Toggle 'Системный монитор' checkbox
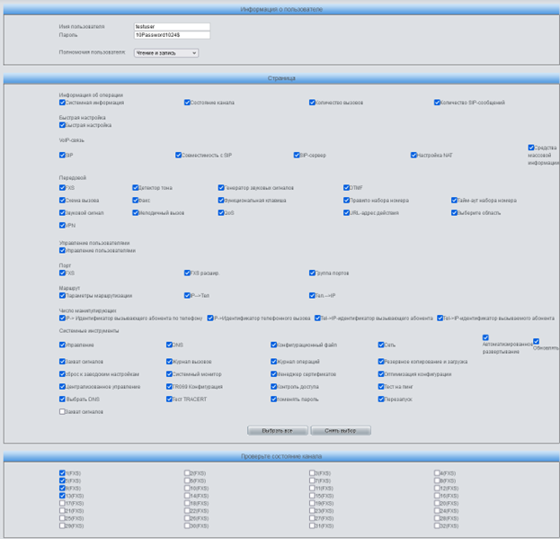This screenshot has width=560, height=539. [169, 374]
